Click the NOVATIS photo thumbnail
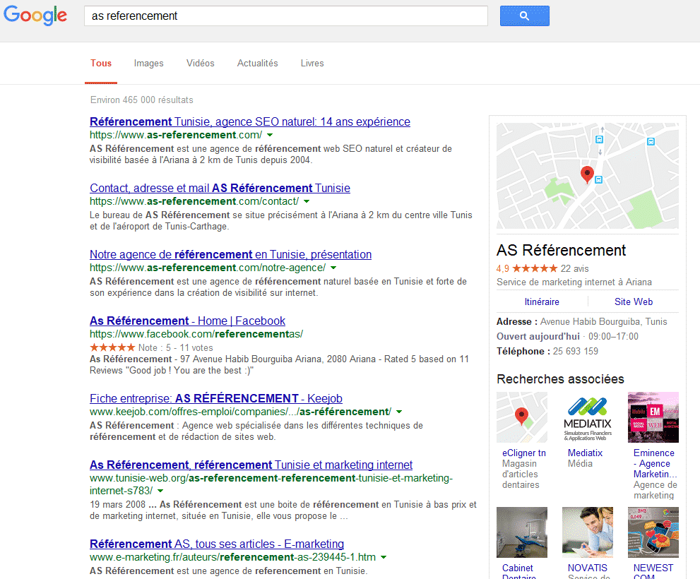 588,532
